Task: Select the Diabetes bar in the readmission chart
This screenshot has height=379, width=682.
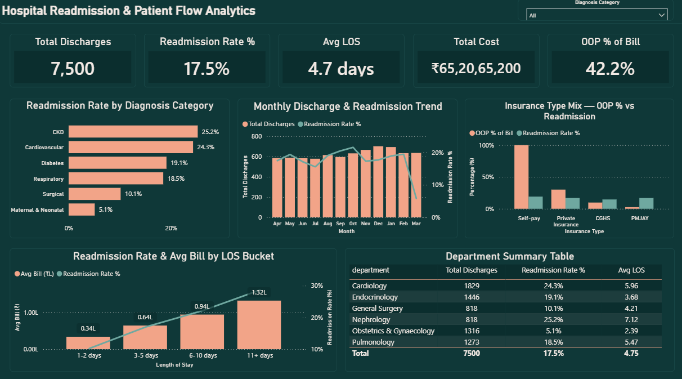Action: pos(118,163)
